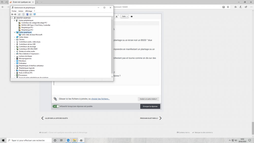Select NVIDIA USB Type-C Port Policy Controller
Screen dimensions: 254x143
(36, 25)
